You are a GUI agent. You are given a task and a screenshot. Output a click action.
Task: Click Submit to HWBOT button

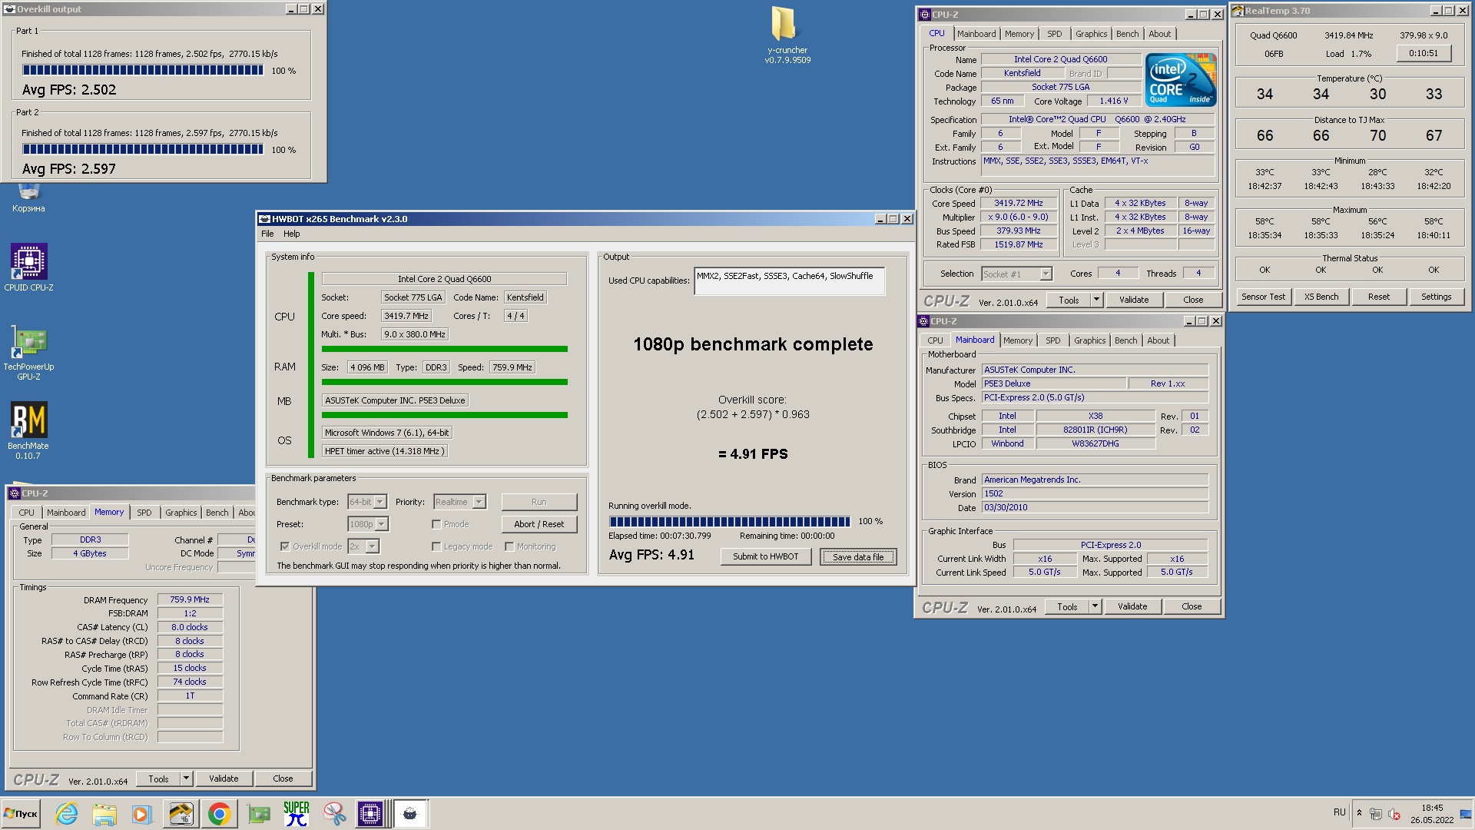[765, 556]
